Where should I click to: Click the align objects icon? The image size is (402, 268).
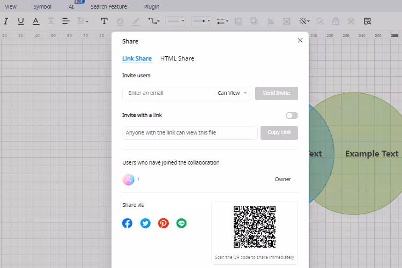pyautogui.click(x=271, y=21)
